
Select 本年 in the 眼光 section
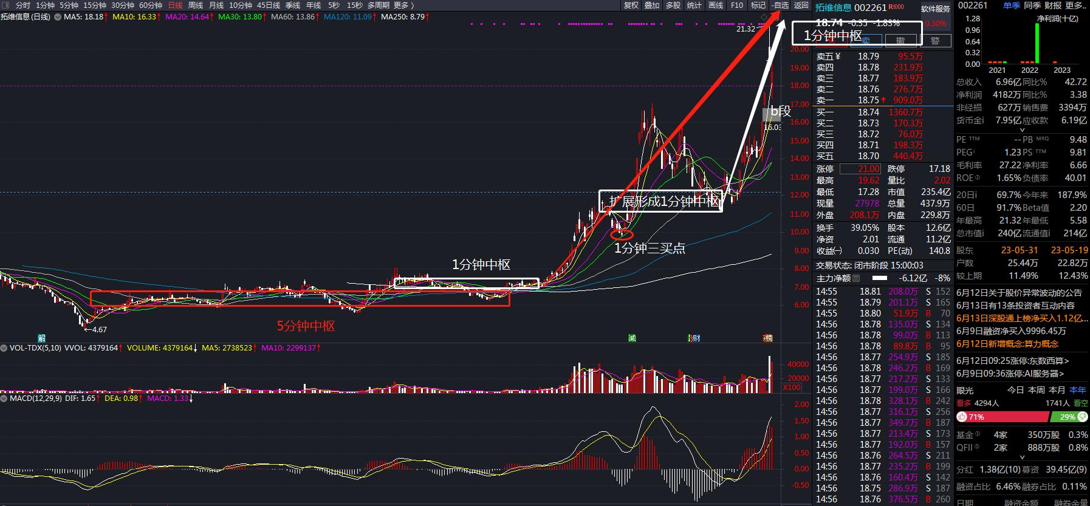click(1078, 390)
